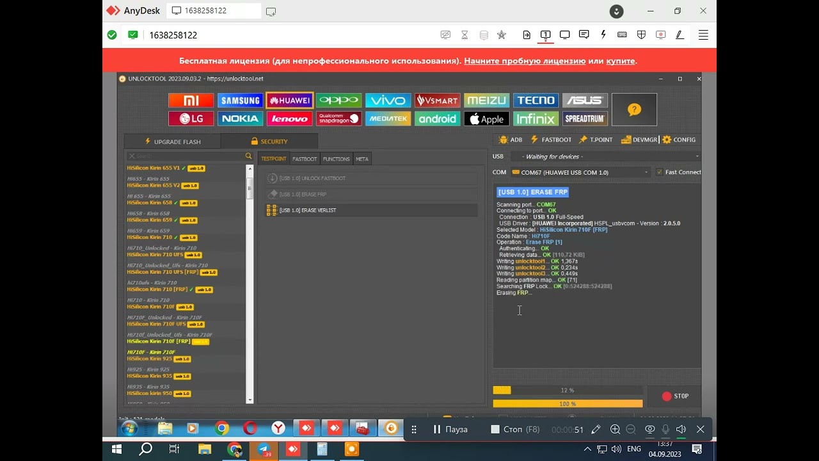This screenshot has height=461, width=819.
Task: Stop the screen recording (Стоп F8)
Action: tap(515, 430)
